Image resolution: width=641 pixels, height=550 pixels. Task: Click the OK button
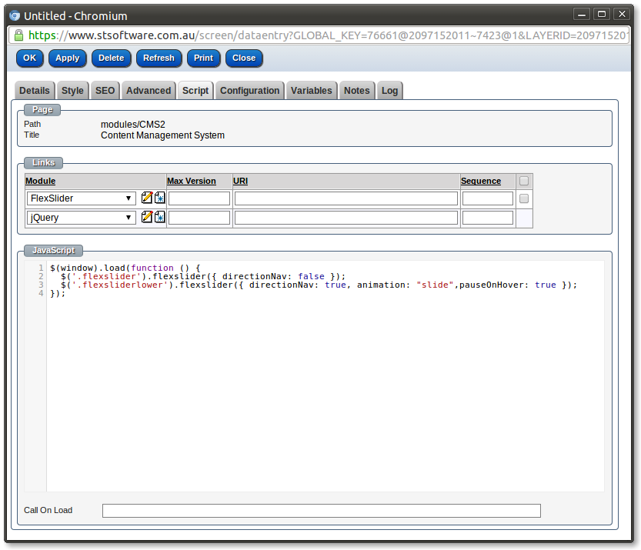pos(29,58)
